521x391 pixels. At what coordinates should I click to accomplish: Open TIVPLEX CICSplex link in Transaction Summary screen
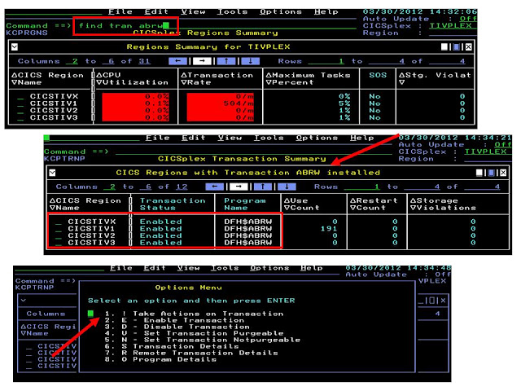click(x=485, y=152)
